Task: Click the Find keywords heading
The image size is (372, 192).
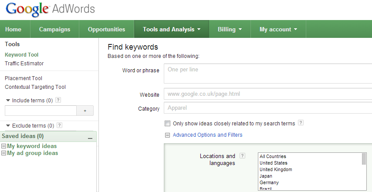Action: [x=133, y=47]
